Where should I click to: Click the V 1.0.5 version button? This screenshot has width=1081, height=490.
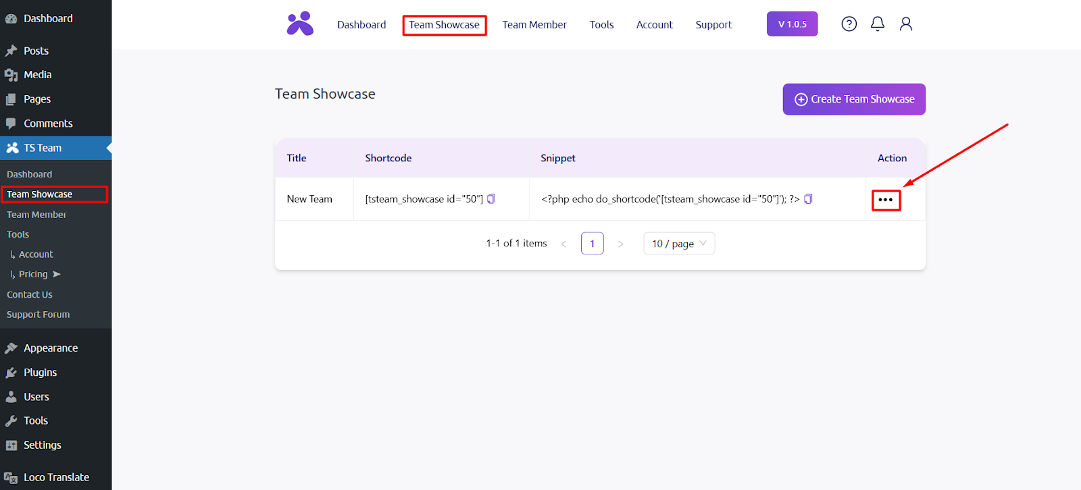point(792,24)
